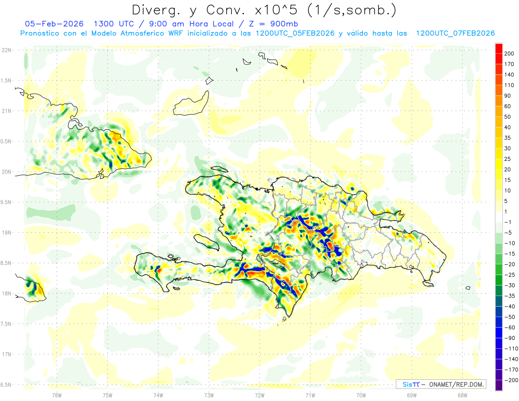Screen dimensions: 519x401
Task: Click the "73W" longitude label
Action: [x=209, y=395]
